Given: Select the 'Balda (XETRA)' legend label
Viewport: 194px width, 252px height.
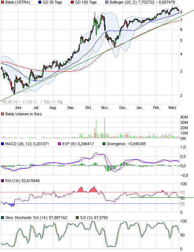Looking at the screenshot, I should coord(18,2).
